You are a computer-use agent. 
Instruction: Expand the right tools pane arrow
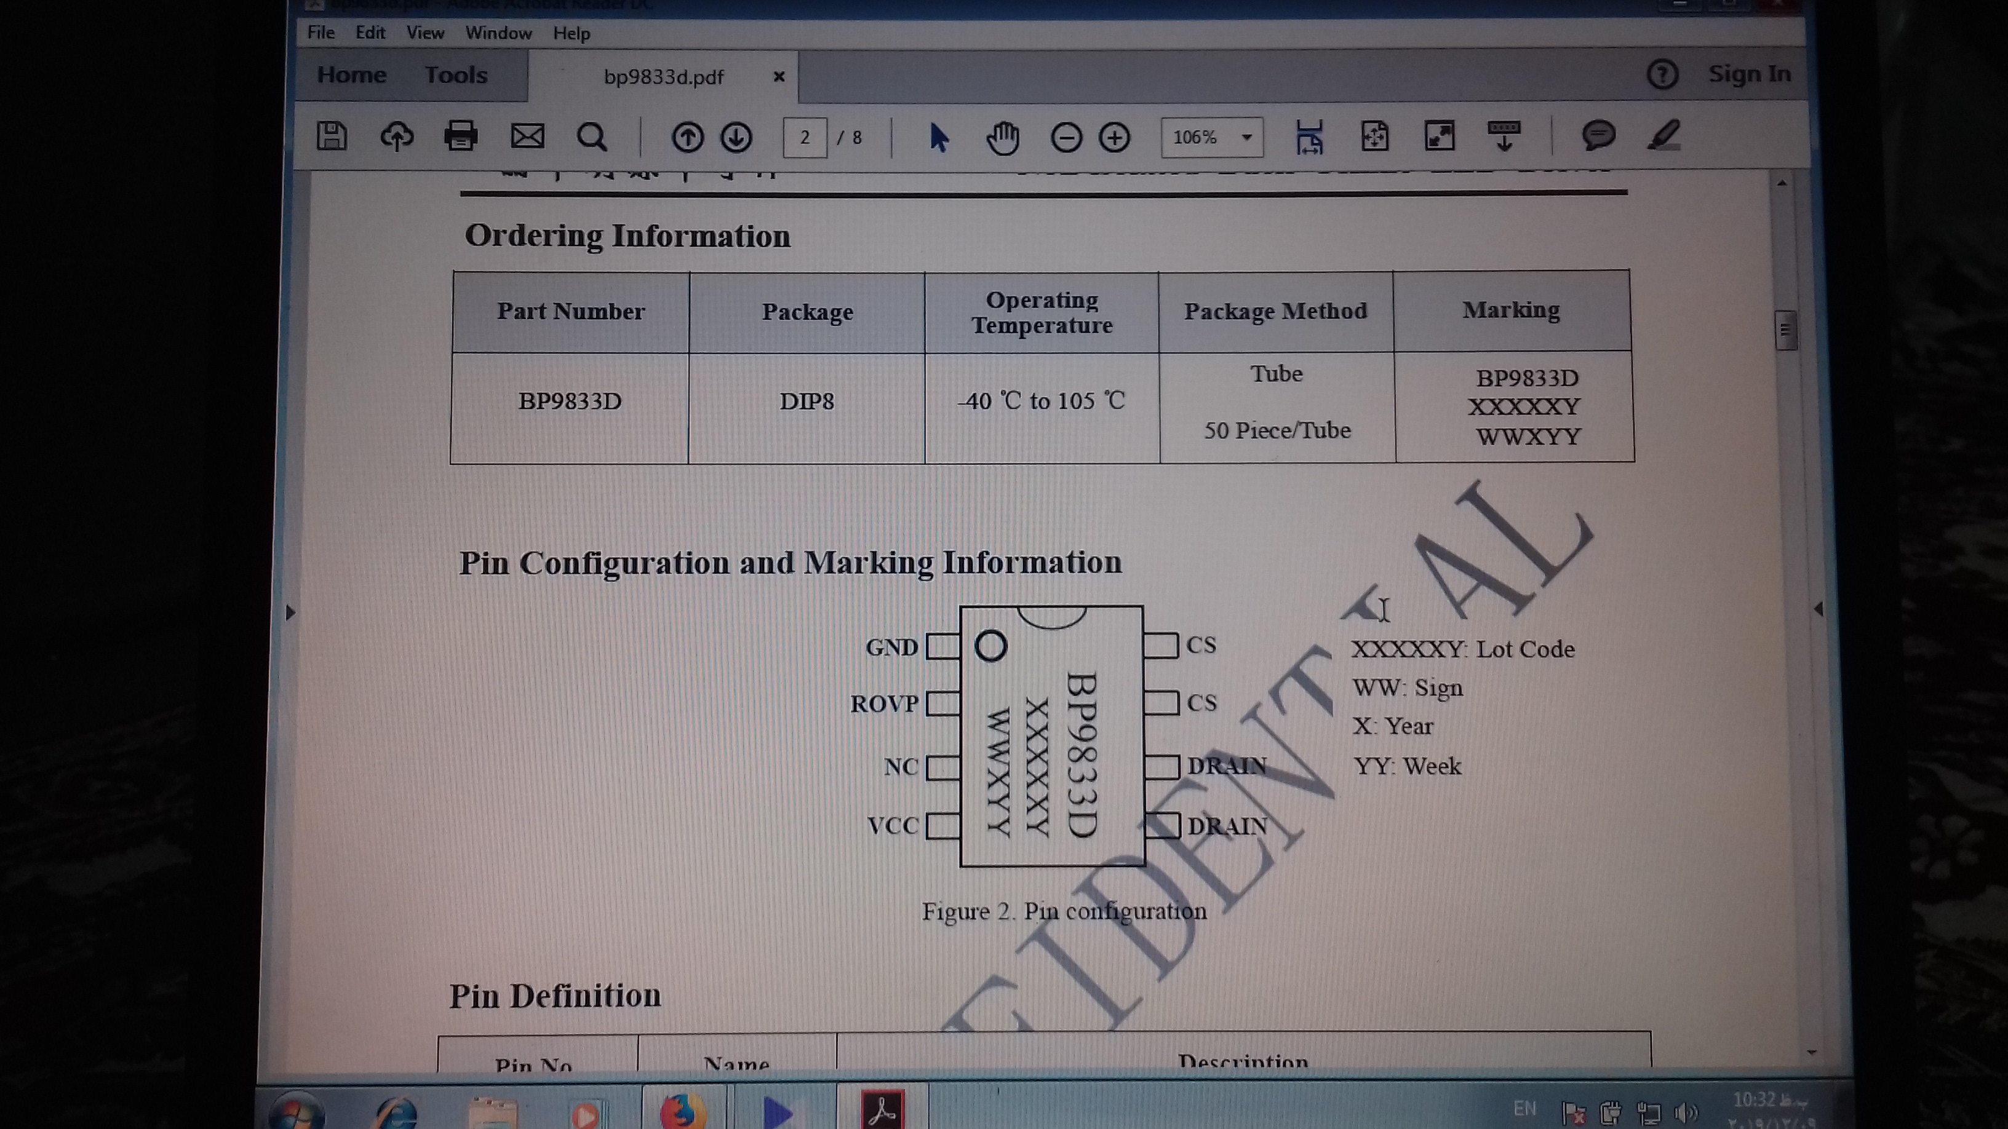(1819, 609)
